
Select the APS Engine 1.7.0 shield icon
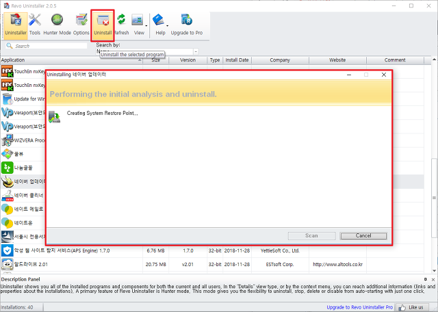[7, 250]
